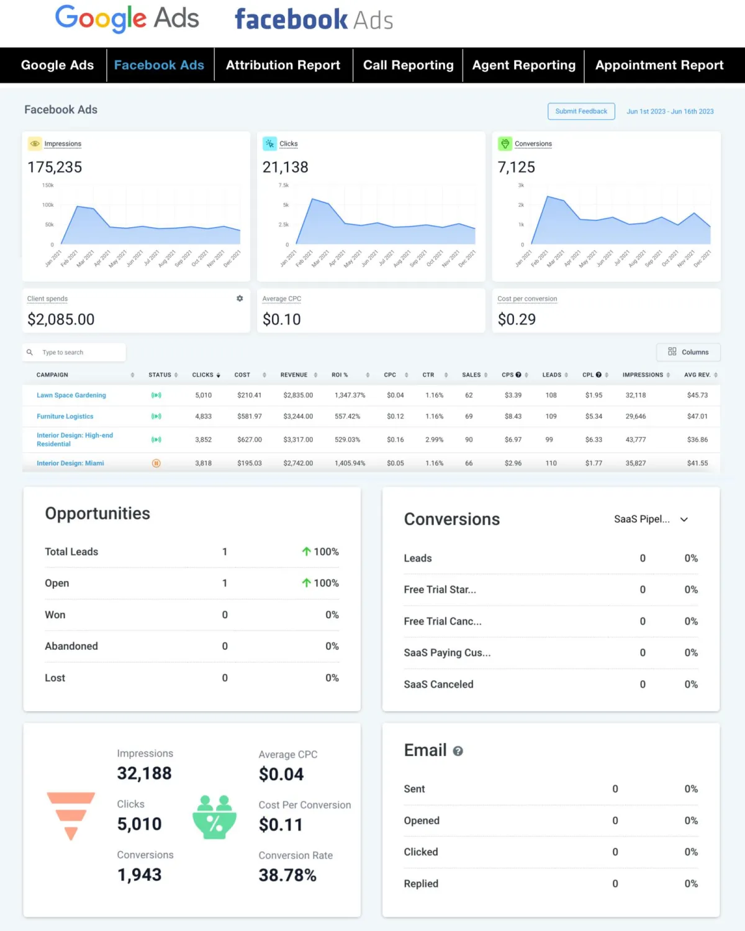Click the Conversions card label
Image resolution: width=745 pixels, height=931 pixels.
click(x=533, y=144)
